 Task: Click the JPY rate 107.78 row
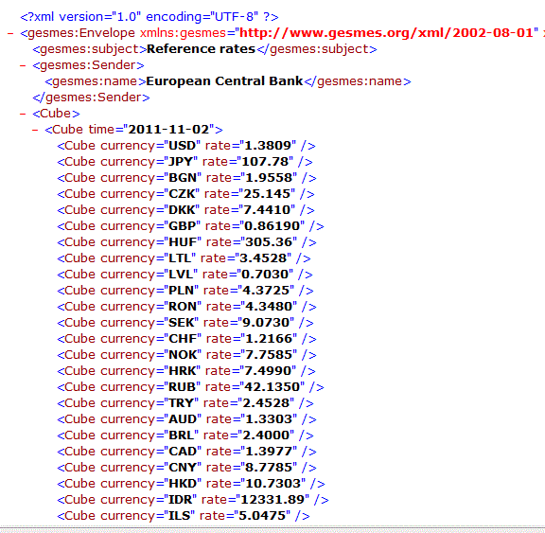(x=185, y=162)
